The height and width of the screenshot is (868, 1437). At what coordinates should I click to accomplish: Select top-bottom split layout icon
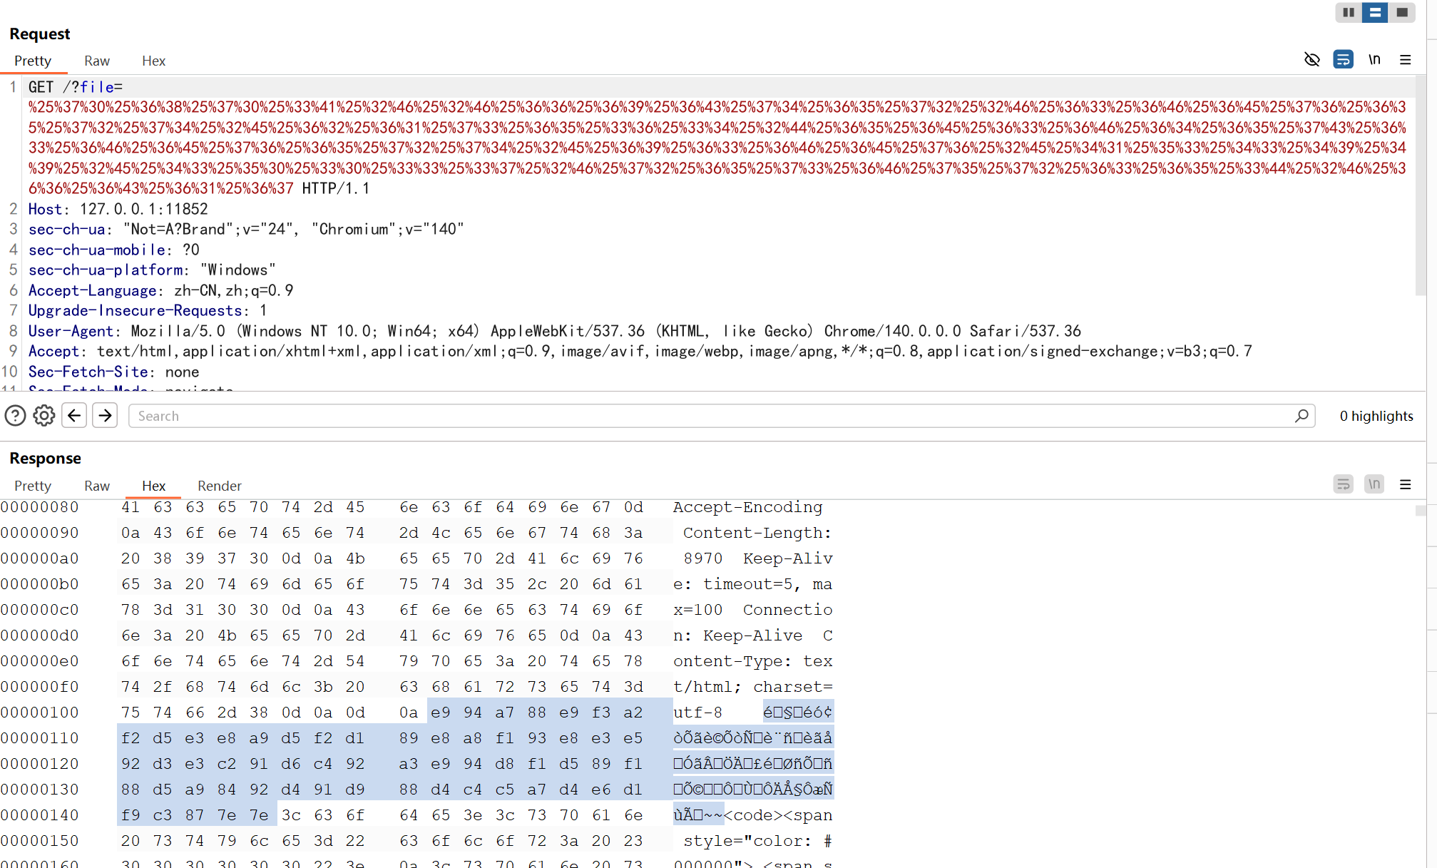click(1375, 12)
